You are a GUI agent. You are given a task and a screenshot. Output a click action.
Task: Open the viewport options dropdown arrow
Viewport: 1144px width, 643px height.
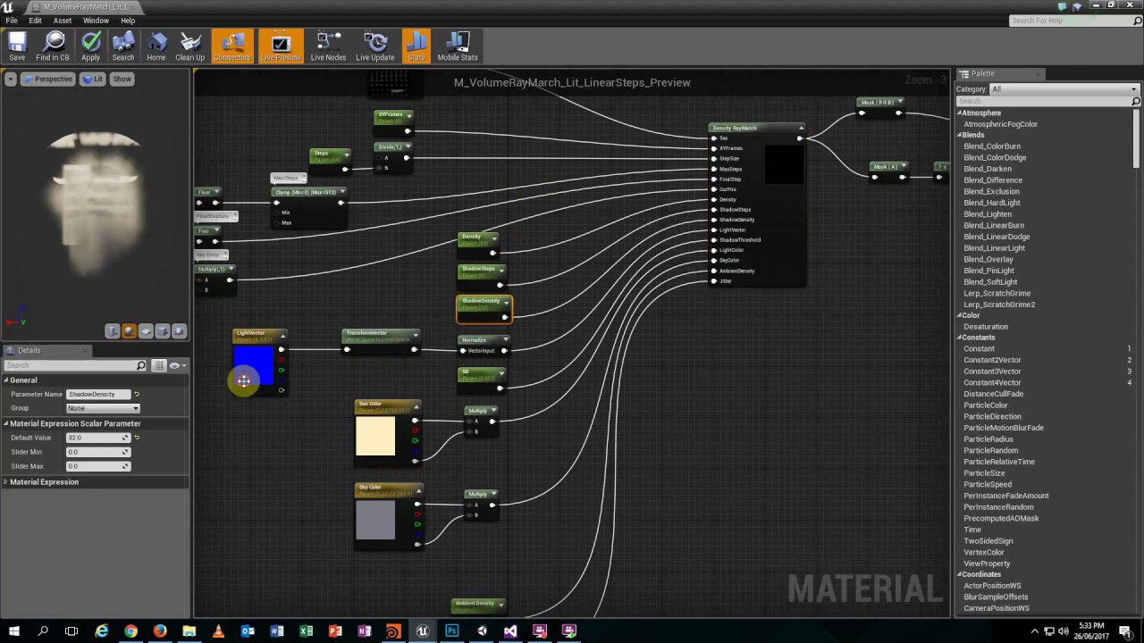tap(10, 79)
